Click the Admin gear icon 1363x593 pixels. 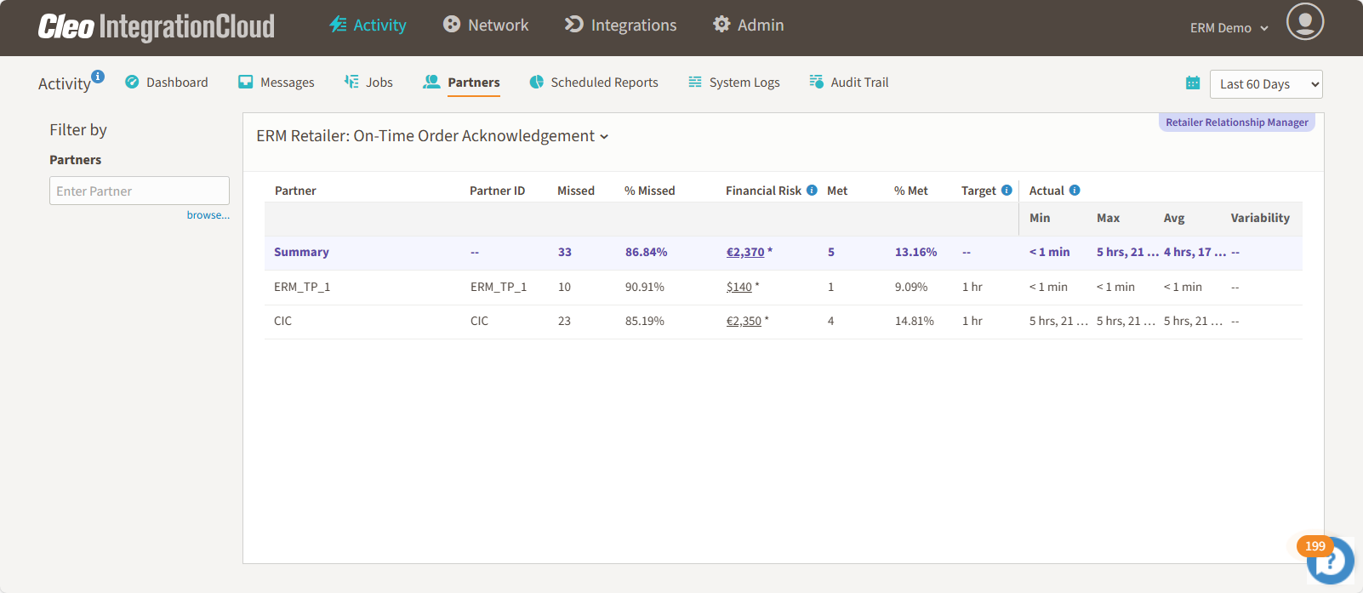[x=721, y=25]
